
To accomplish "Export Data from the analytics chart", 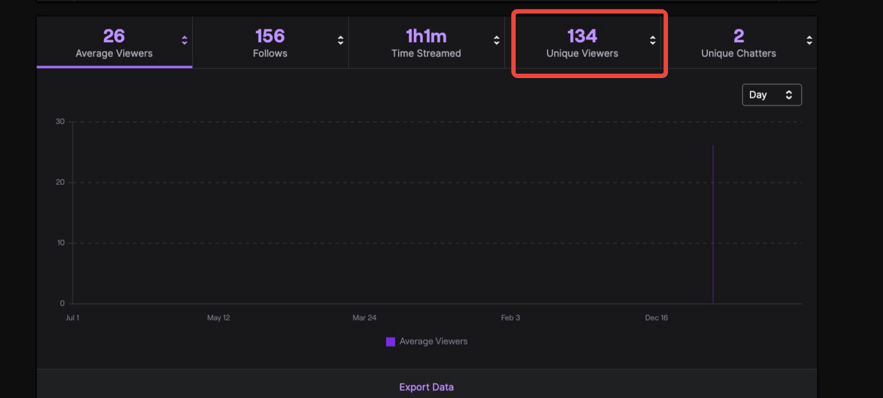I will pyautogui.click(x=426, y=387).
